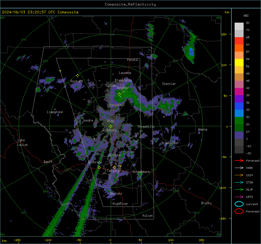Select the orange 111V arrow icon
The image size is (261, 244).
(239, 175)
